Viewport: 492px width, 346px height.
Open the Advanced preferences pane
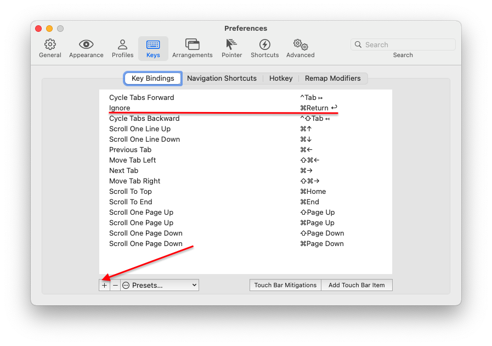point(300,48)
